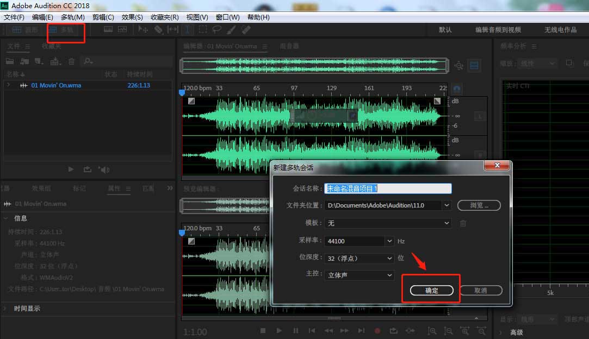589x339 pixels.
Task: Open the 剪辑(C) menu
Action: [x=103, y=17]
